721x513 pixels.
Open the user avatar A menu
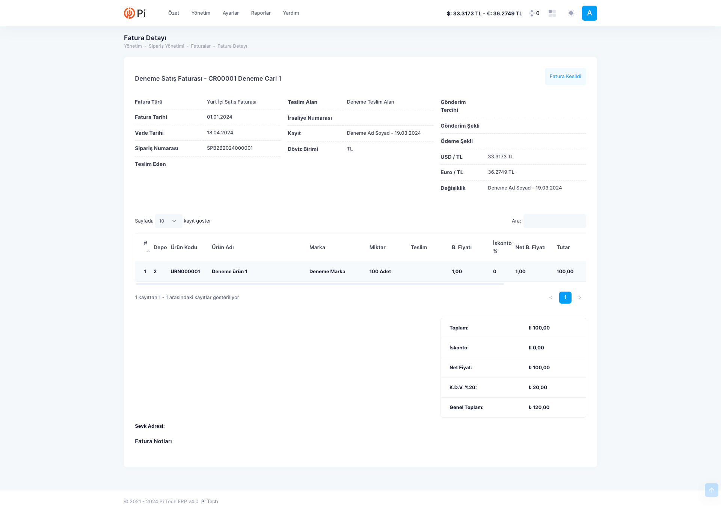click(x=589, y=13)
